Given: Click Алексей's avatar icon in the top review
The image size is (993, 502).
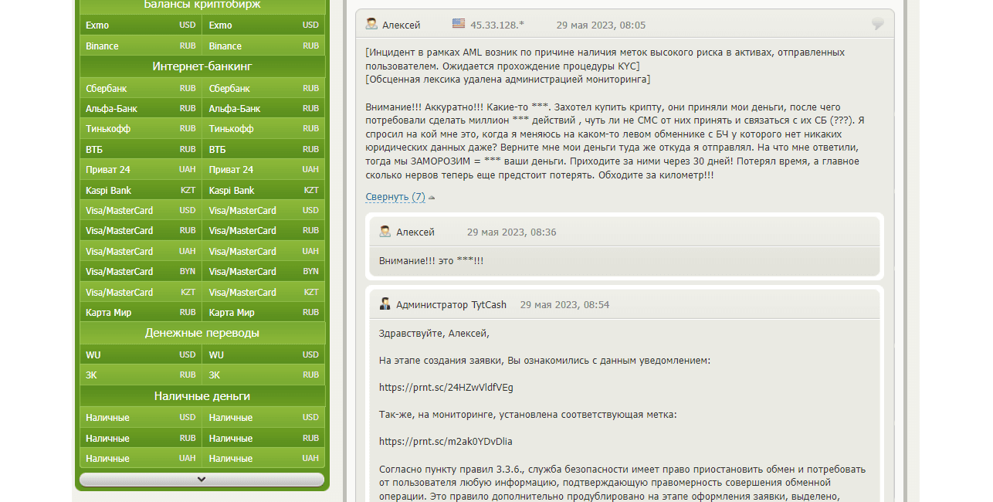Looking at the screenshot, I should 371,25.
